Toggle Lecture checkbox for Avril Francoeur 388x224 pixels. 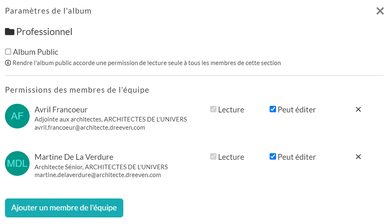point(213,109)
